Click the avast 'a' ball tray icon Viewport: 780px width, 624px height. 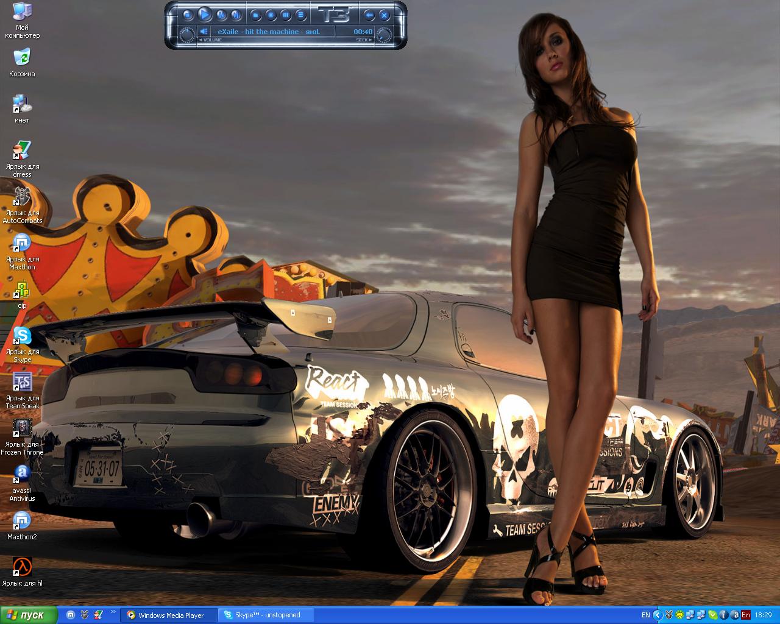point(734,615)
